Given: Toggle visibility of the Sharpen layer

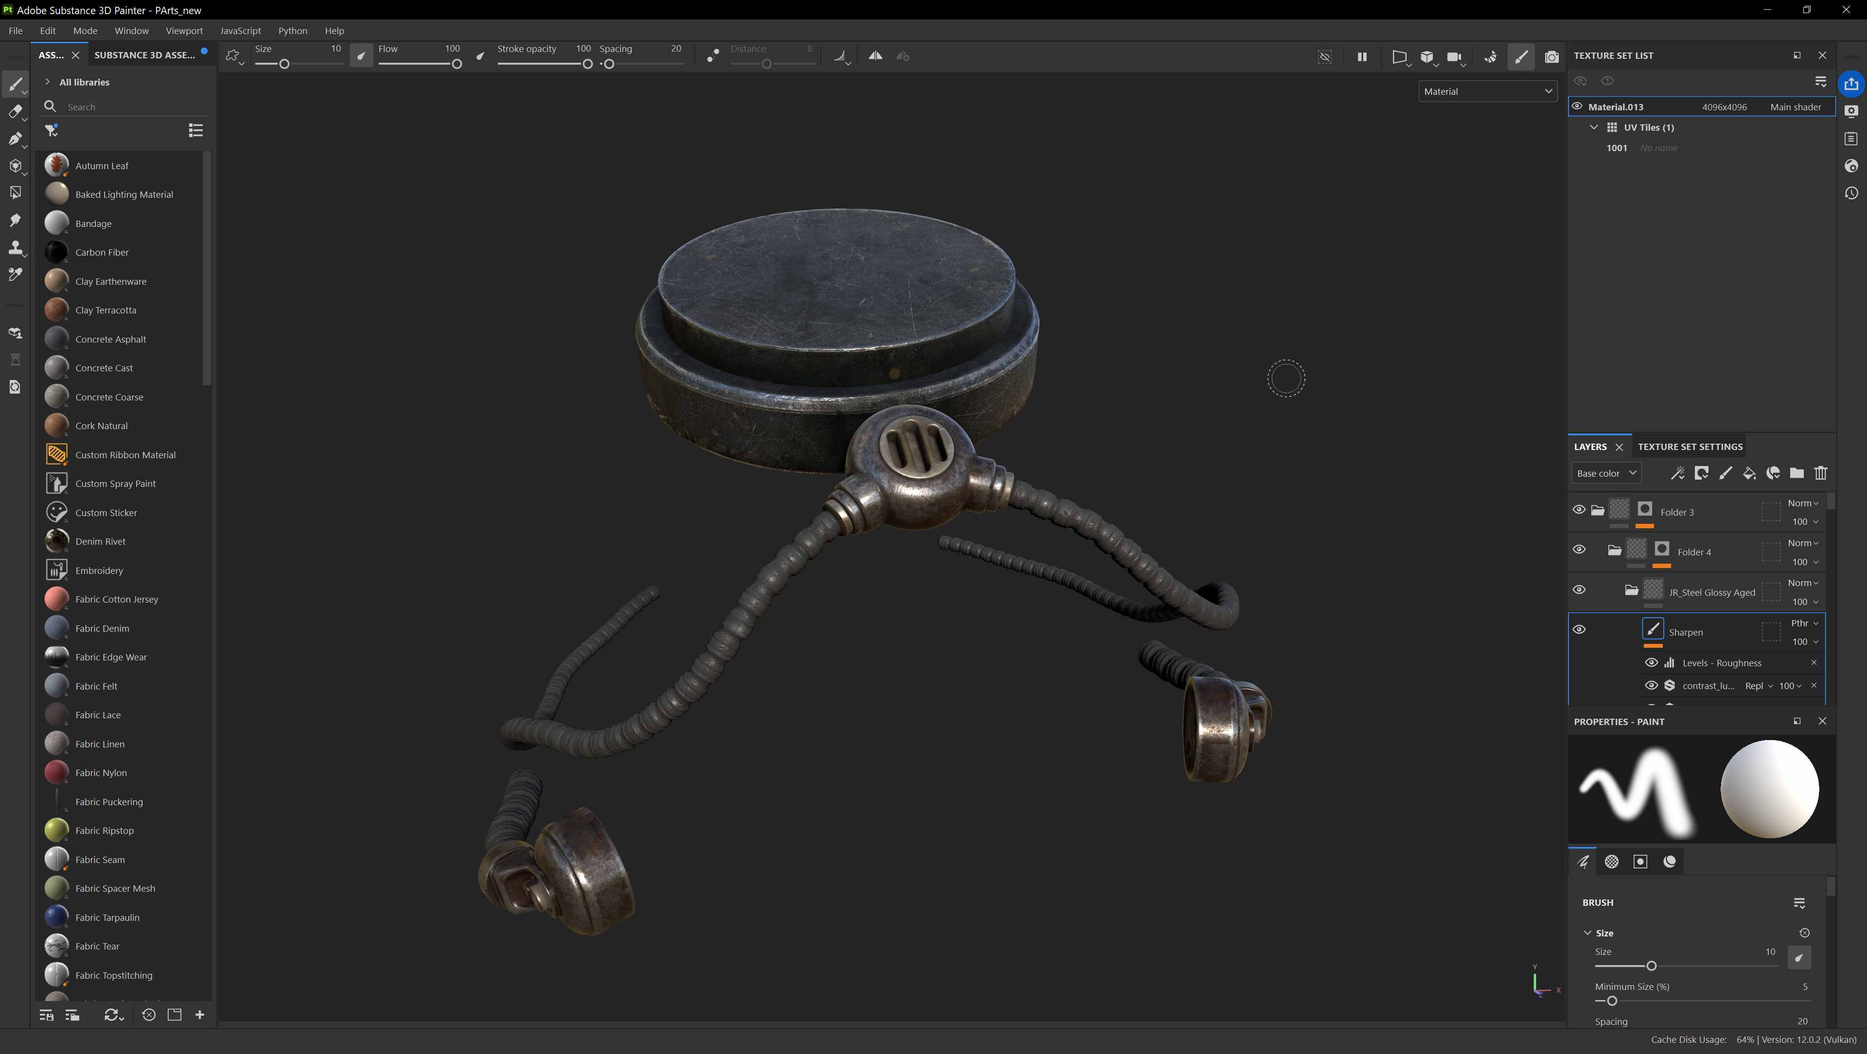Looking at the screenshot, I should pyautogui.click(x=1579, y=629).
